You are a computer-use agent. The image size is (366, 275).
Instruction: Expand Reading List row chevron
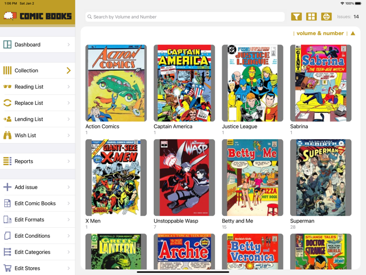68,87
